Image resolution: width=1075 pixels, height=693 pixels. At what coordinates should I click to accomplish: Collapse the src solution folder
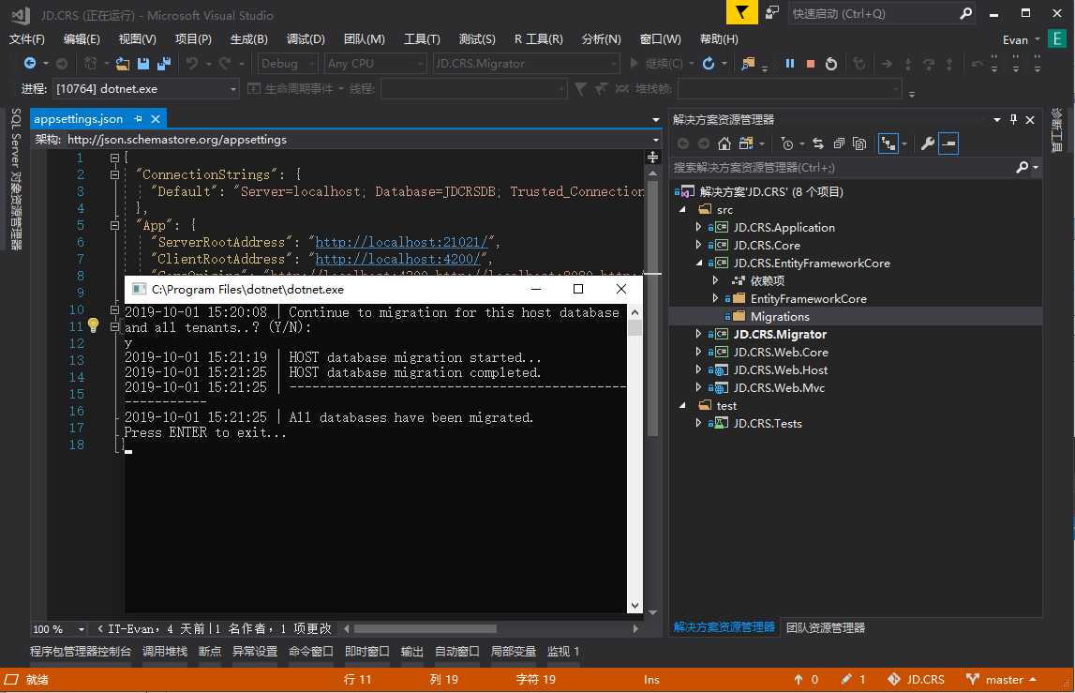pos(682,208)
